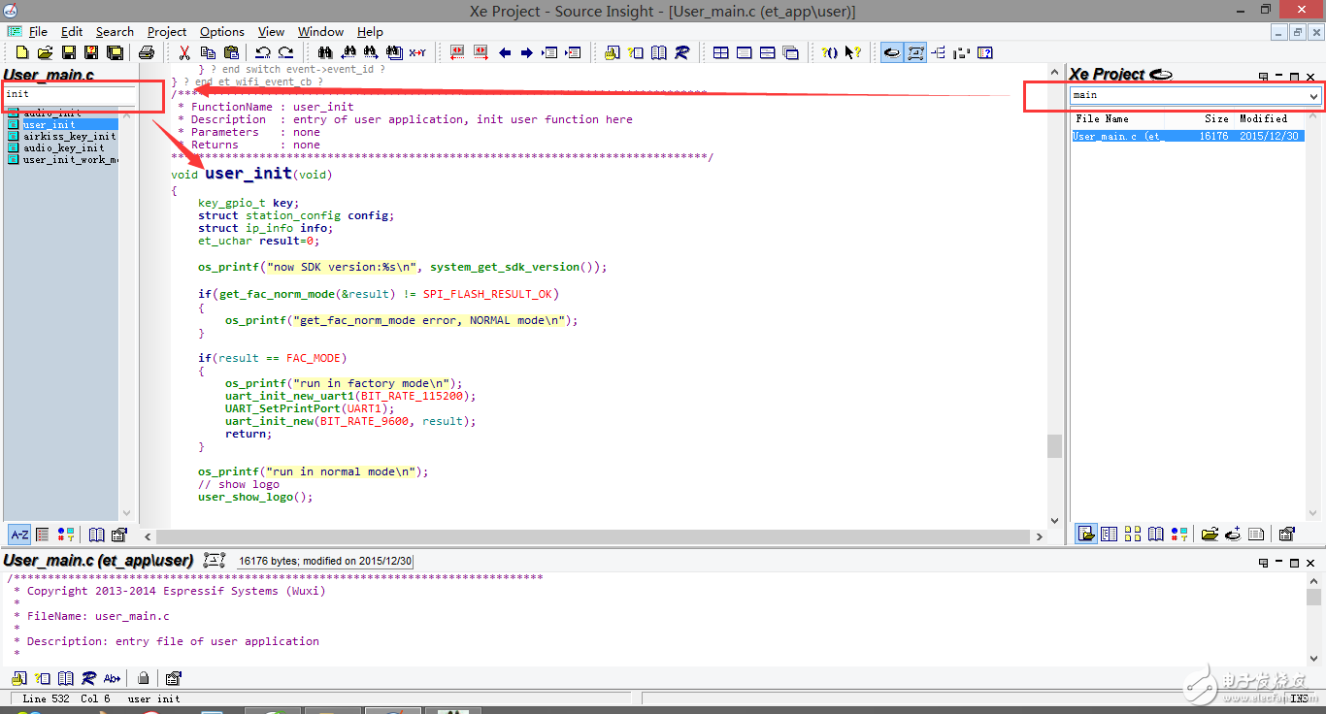
Task: Select user_init in symbol list
Action: pyautogui.click(x=62, y=124)
